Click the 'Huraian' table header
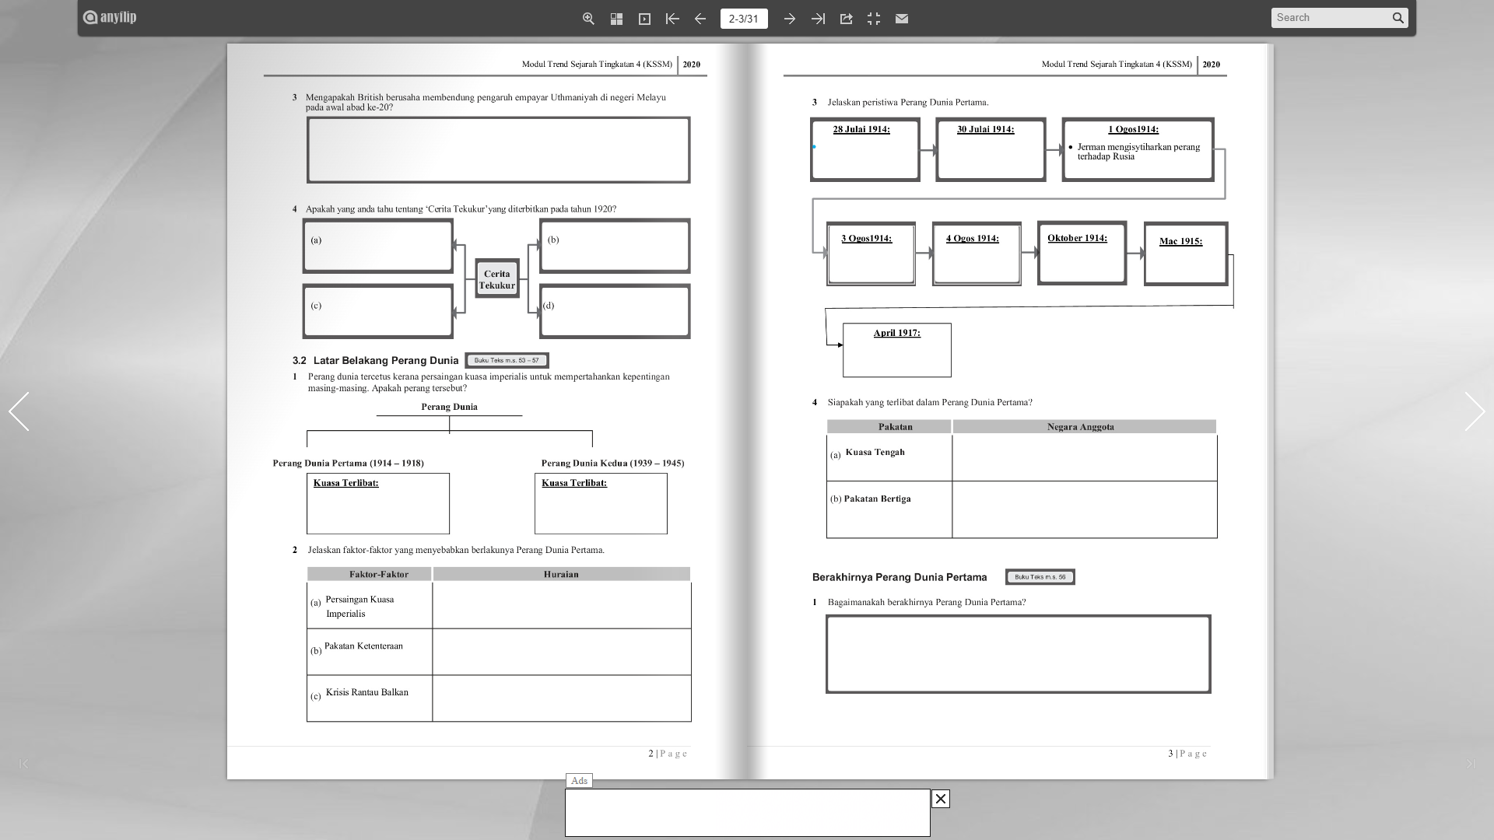1494x840 pixels. click(561, 574)
